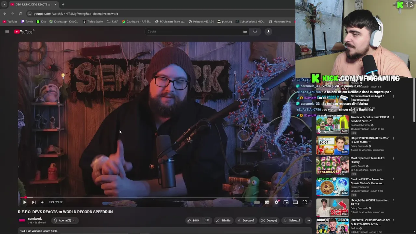Open the TikTok Studio bookmark
Screen dimensions: 416x234
[x=93, y=22]
